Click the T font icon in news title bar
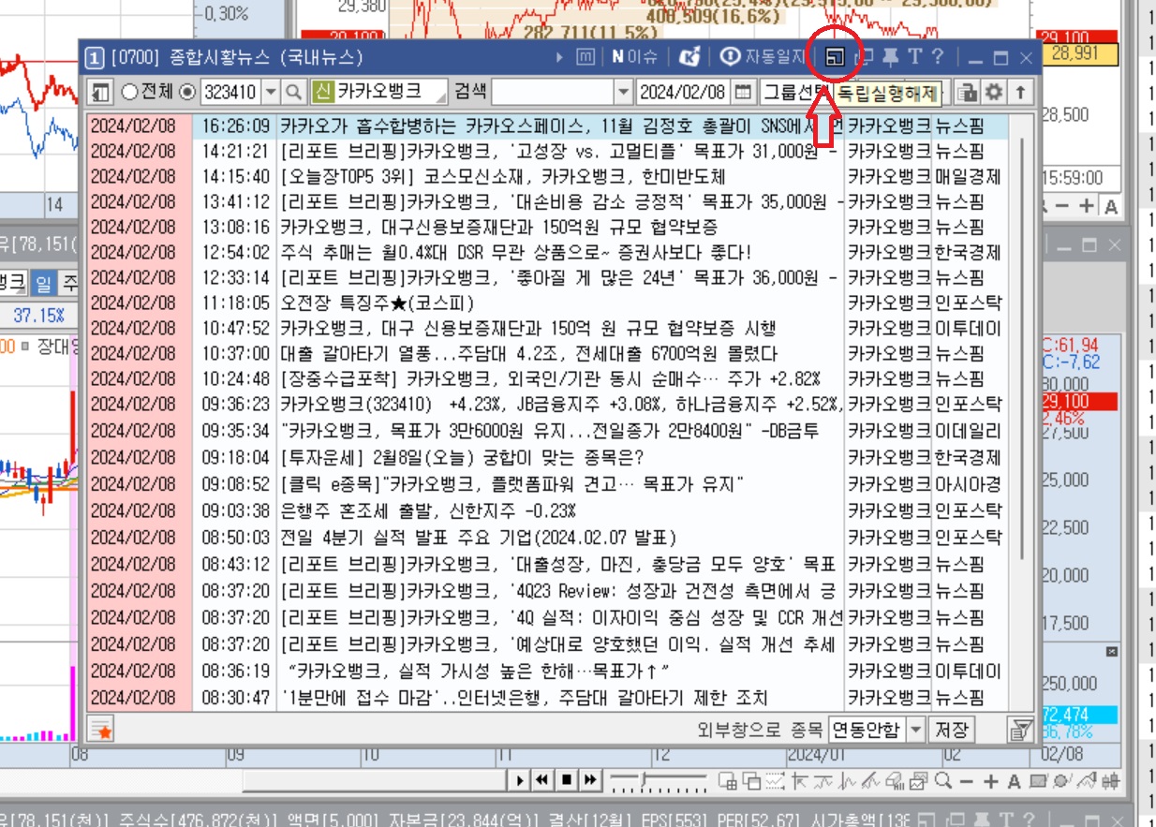Viewport: 1156px width, 827px height. (x=915, y=58)
